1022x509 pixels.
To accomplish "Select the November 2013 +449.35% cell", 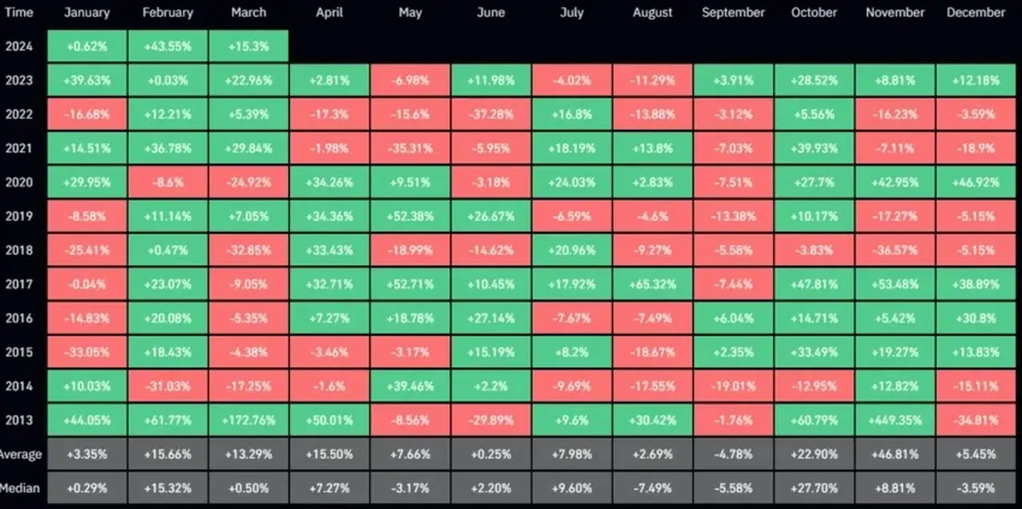I will coord(894,420).
